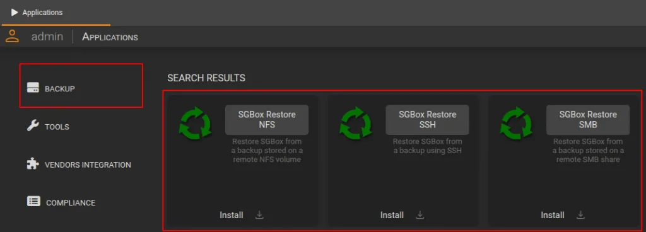The image size is (646, 232).
Task: Install the SGBox Restore SSH app
Action: (x=392, y=215)
